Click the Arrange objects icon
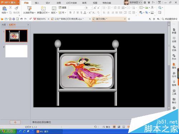The image size is (179, 134). pos(147,13)
